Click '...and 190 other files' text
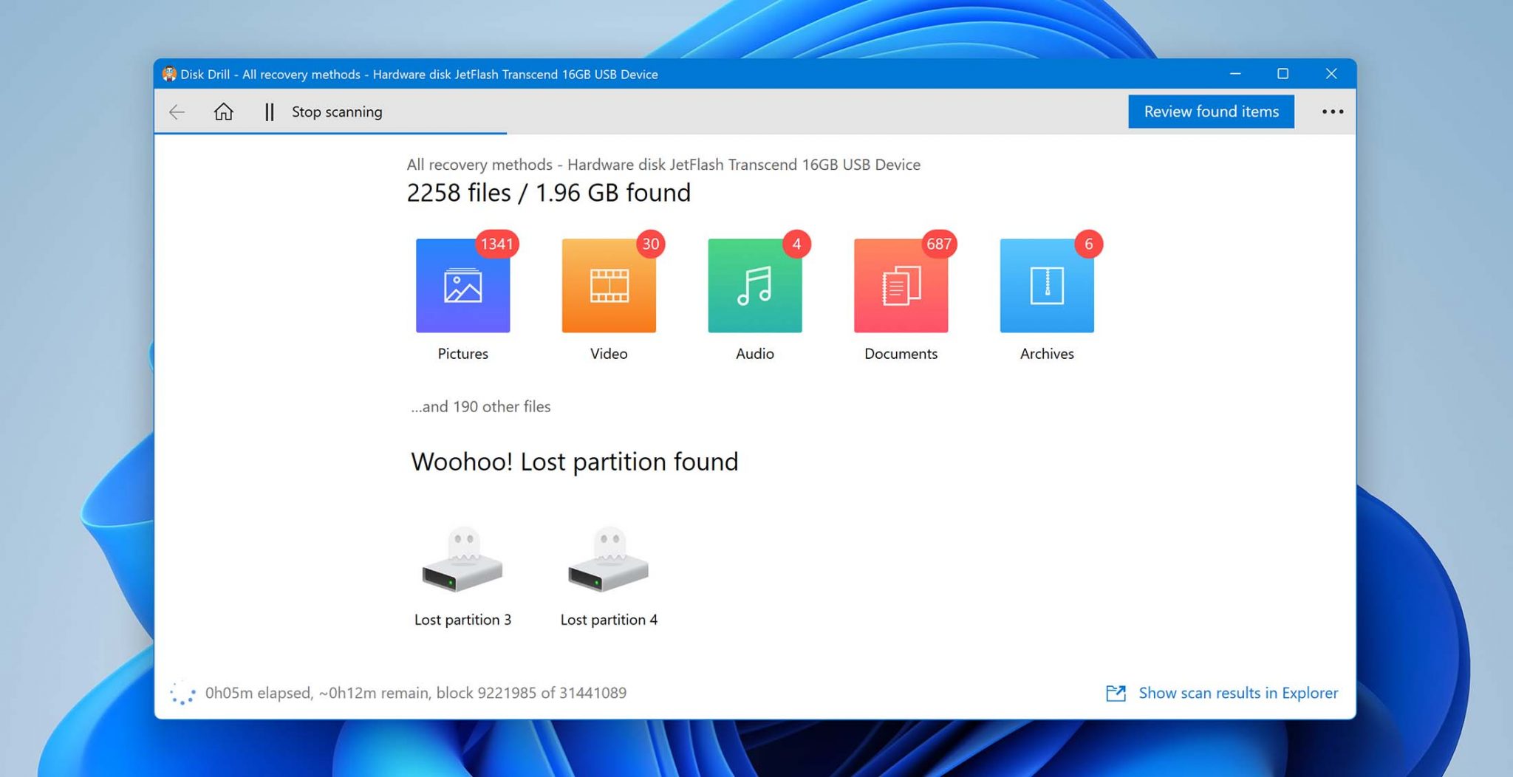The width and height of the screenshot is (1513, 777). 481,406
